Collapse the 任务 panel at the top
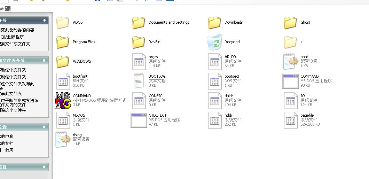This screenshot has width=369, height=179. [x=44, y=21]
